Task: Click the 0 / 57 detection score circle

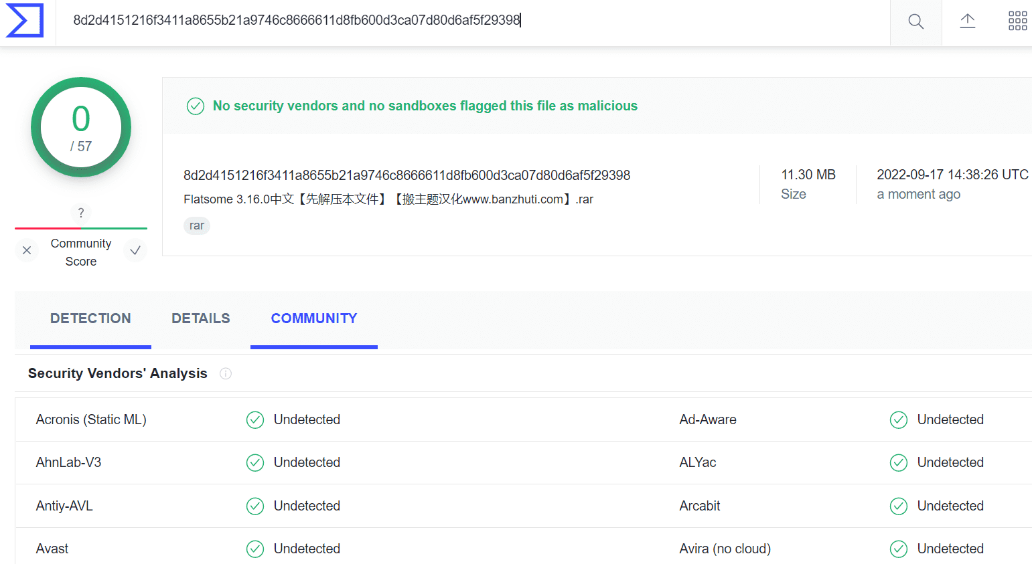Action: pyautogui.click(x=81, y=127)
